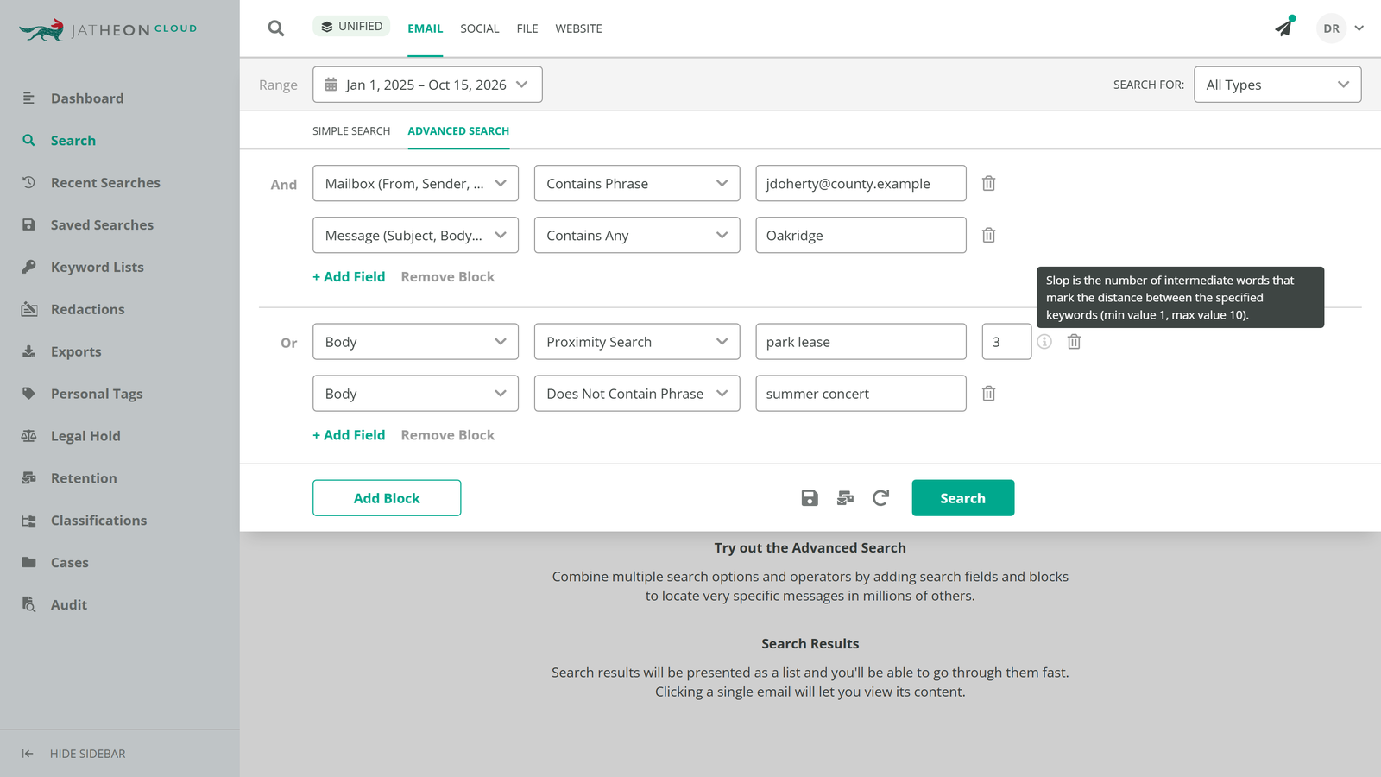Click the Add Block button

(x=387, y=498)
